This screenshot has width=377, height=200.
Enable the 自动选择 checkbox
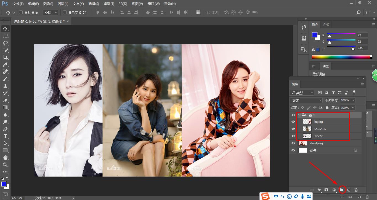21,13
